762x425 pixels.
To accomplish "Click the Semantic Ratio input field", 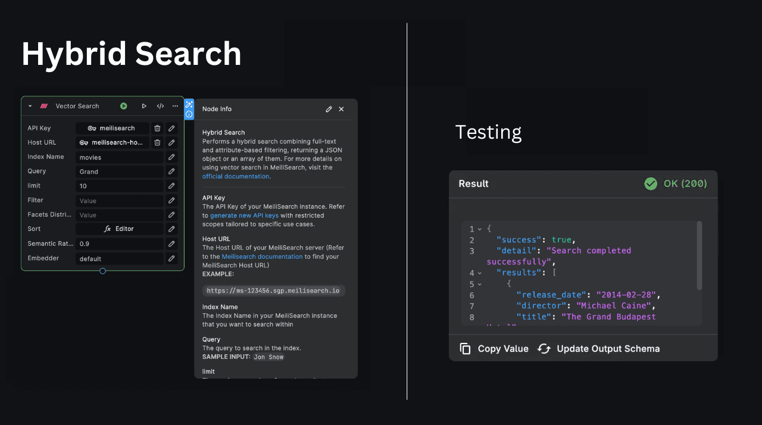I will (119, 244).
